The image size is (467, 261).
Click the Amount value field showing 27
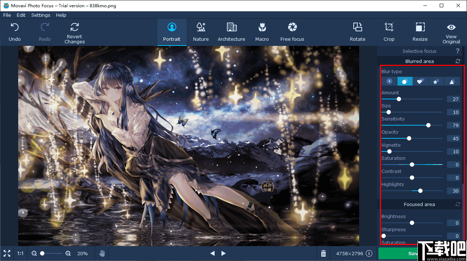point(453,99)
